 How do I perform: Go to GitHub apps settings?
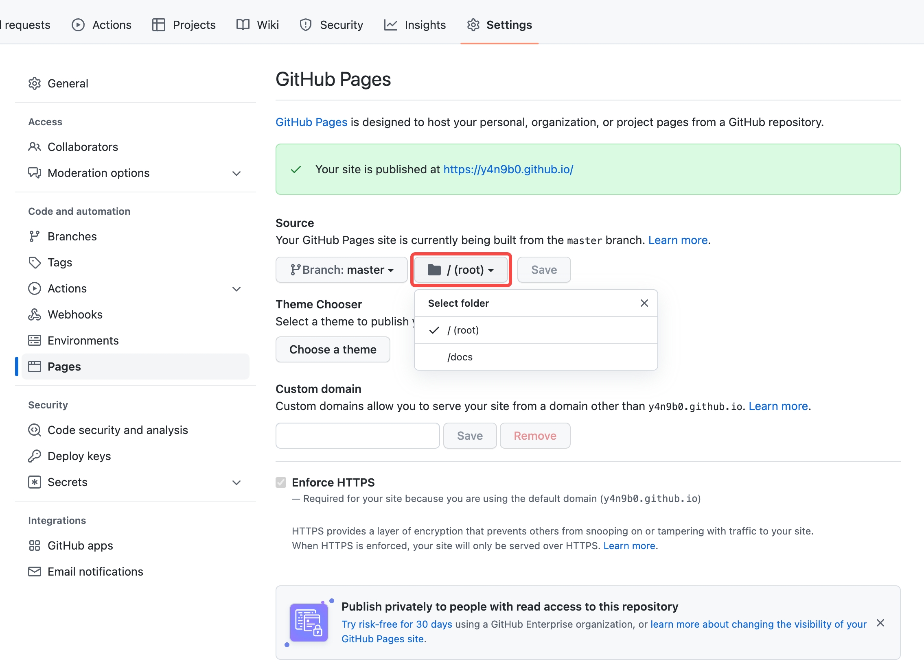[135, 546]
